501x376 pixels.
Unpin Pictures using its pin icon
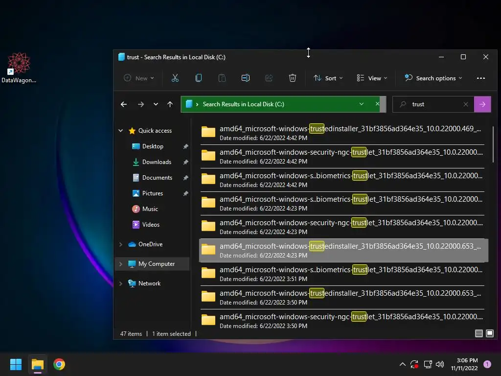185,193
